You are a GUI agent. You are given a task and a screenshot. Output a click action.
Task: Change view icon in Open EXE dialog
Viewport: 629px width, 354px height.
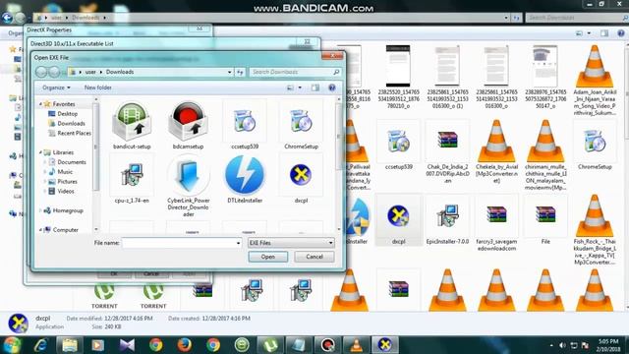(x=290, y=88)
